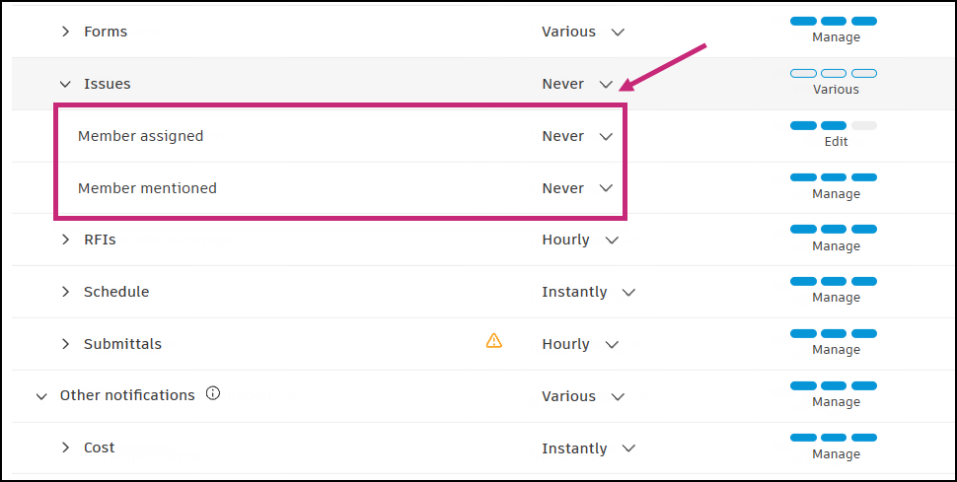Select the Member mentioned row label
Screen dimensions: 957x482
(147, 188)
